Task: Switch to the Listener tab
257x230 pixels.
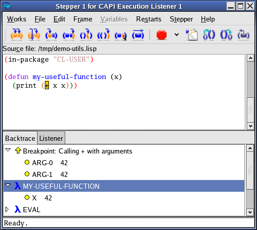Action: tap(51, 138)
